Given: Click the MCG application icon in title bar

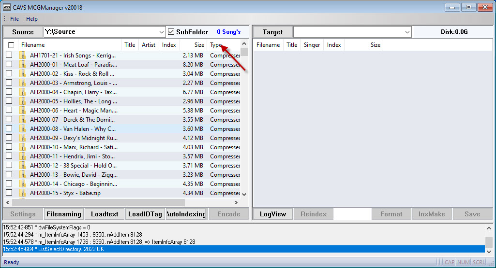Looking at the screenshot, I should point(7,7).
